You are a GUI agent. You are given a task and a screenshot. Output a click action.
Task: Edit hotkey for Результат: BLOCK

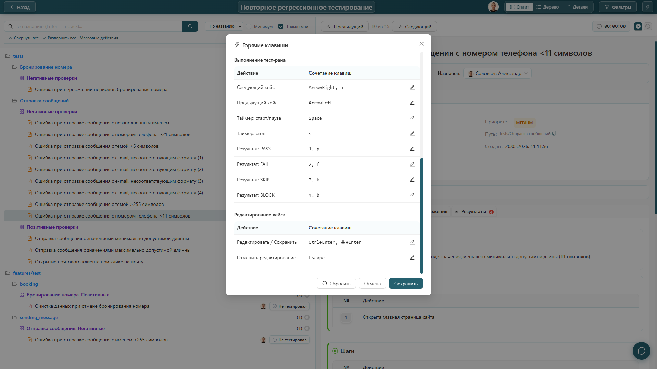pyautogui.click(x=412, y=195)
